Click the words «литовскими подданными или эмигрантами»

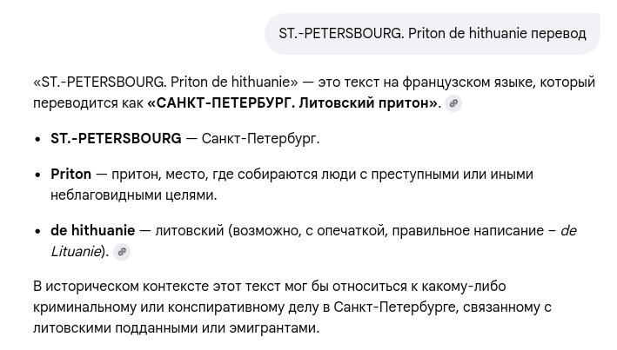[176, 327]
